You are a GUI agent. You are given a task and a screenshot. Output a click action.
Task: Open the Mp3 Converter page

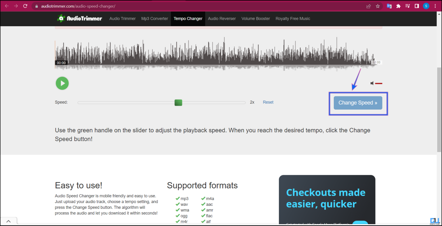point(155,18)
